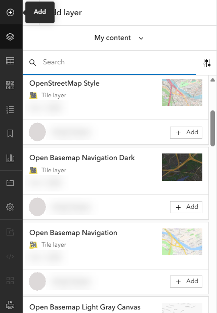Click the Embed code icon
The height and width of the screenshot is (313, 217).
point(10,256)
